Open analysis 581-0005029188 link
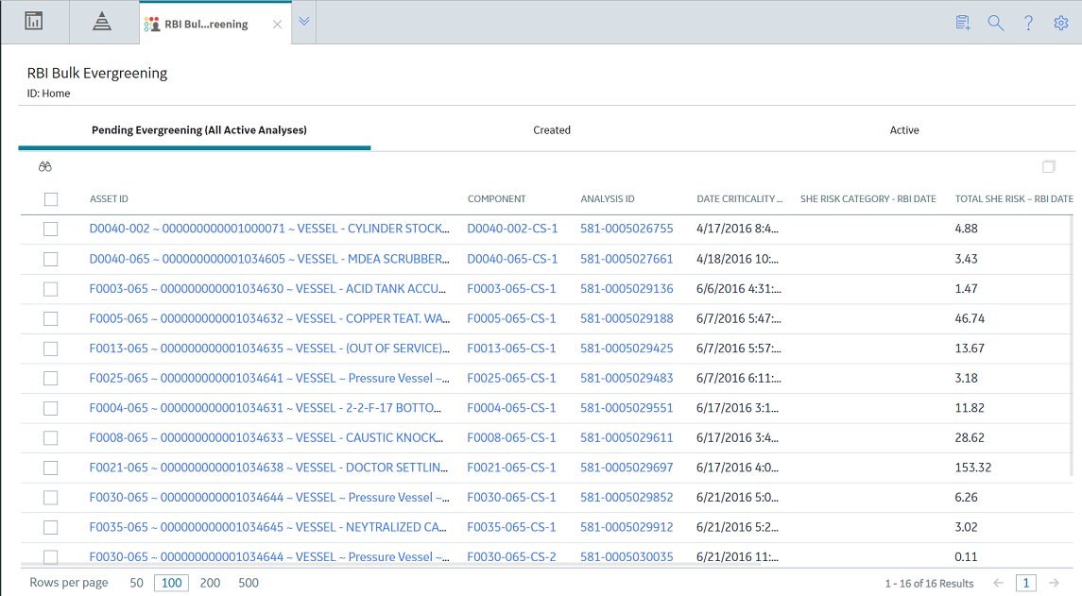Screen dimensions: 1082x596 tap(627, 318)
